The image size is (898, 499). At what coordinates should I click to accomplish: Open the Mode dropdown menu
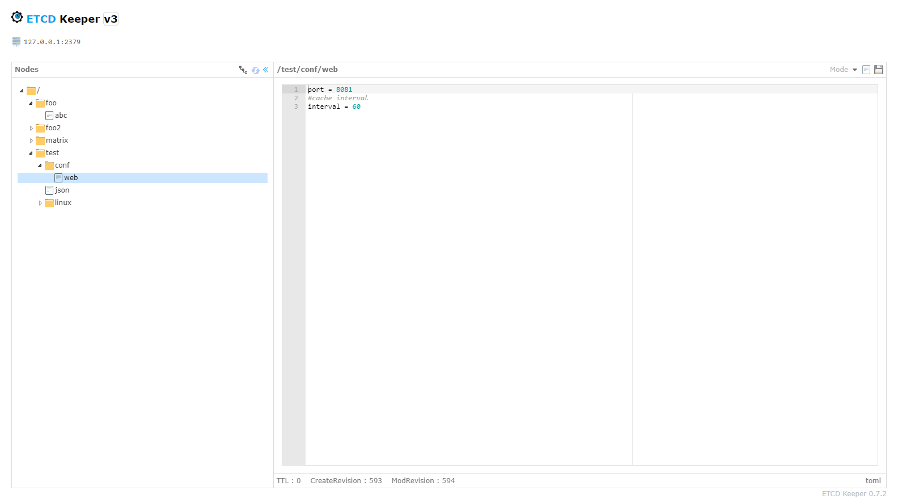(843, 70)
